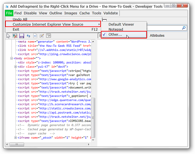Select script src ping.crowdscience.com line
Screen dimensions: 195x154
(x=54, y=54)
